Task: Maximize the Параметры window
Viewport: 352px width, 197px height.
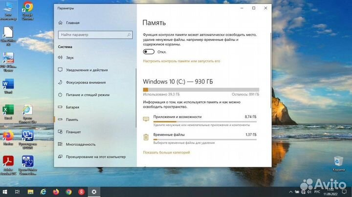Action: point(254,8)
